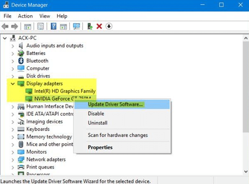The width and height of the screenshot is (249, 184).
Task: Click the Computer monitor icon
Action: click(21, 68)
